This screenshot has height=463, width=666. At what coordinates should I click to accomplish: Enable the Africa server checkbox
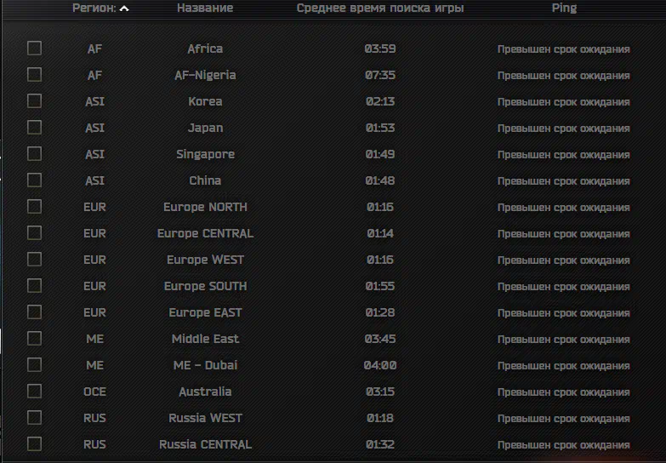[x=34, y=49]
